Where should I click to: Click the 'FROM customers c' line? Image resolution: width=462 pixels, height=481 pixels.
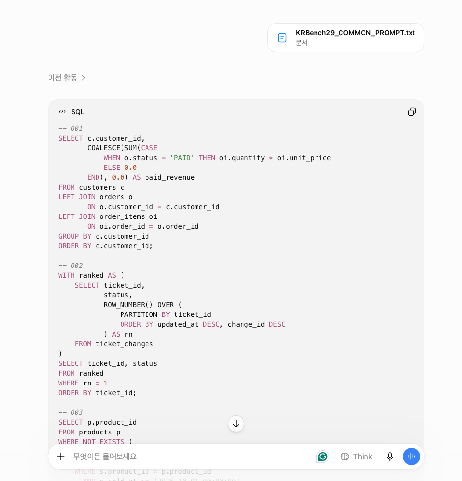tap(91, 187)
